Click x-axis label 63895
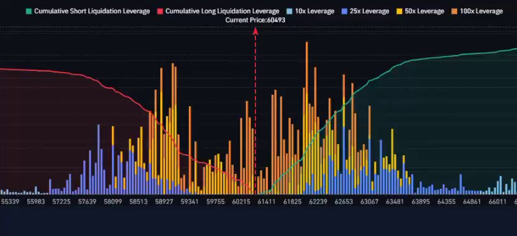 pos(421,201)
